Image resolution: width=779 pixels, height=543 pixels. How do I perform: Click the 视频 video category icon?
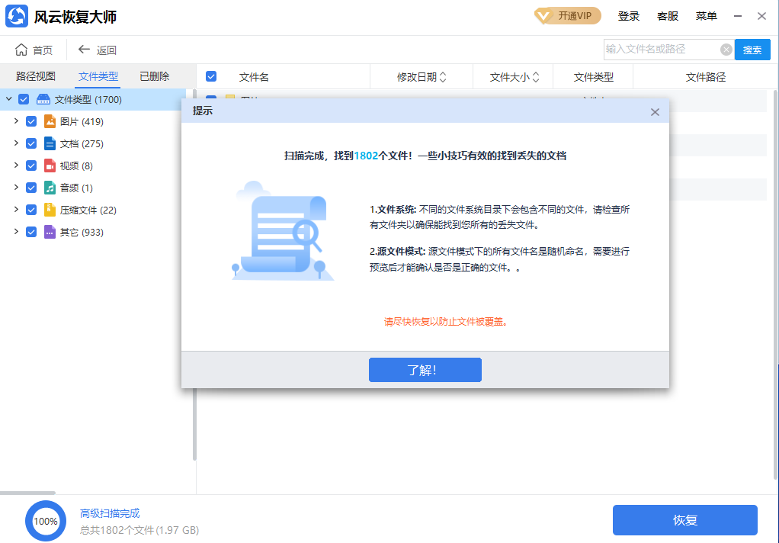point(50,165)
